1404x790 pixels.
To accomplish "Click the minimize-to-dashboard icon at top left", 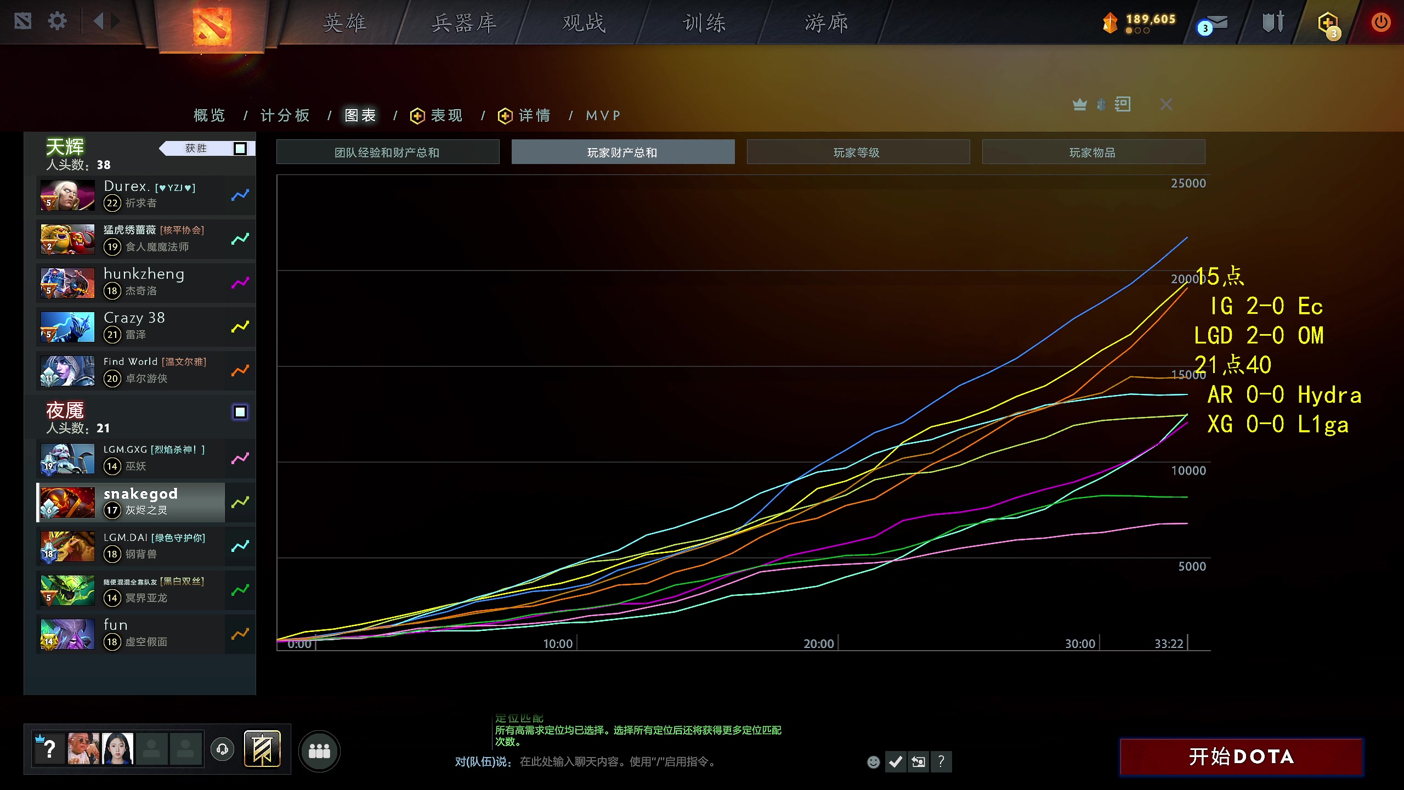I will (x=23, y=21).
